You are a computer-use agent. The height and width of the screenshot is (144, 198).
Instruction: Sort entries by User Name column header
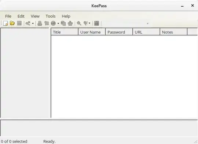92,32
